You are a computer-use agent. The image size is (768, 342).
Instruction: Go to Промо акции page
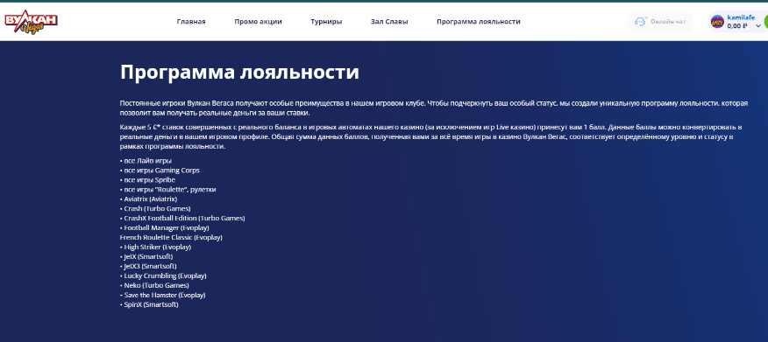258,22
